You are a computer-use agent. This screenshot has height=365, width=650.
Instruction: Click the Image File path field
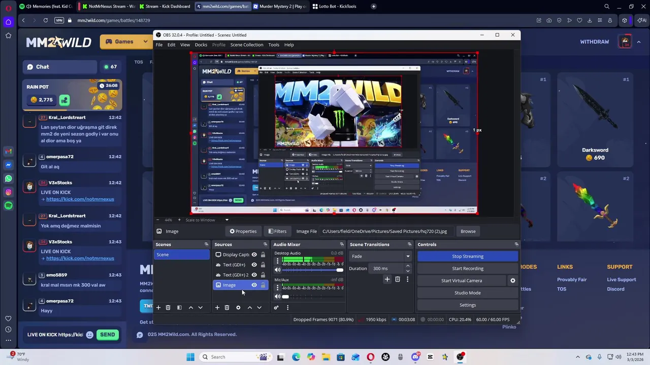point(387,231)
